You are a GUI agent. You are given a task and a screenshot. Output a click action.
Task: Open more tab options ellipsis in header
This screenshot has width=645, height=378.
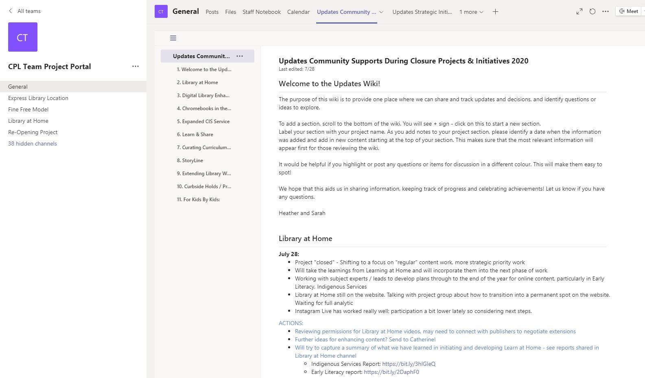click(606, 11)
